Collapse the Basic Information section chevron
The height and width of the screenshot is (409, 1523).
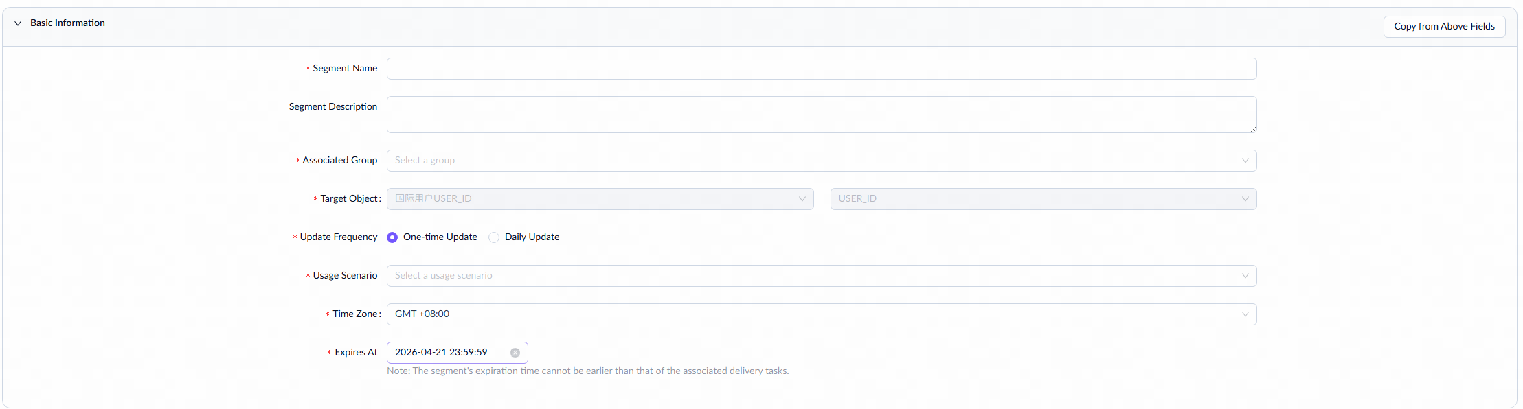(18, 23)
